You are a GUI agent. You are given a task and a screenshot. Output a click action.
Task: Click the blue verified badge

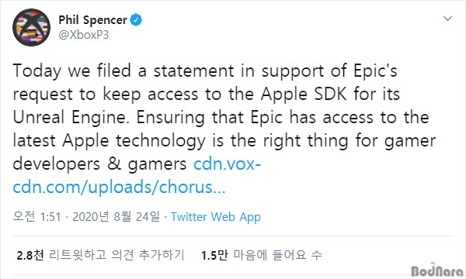point(136,20)
